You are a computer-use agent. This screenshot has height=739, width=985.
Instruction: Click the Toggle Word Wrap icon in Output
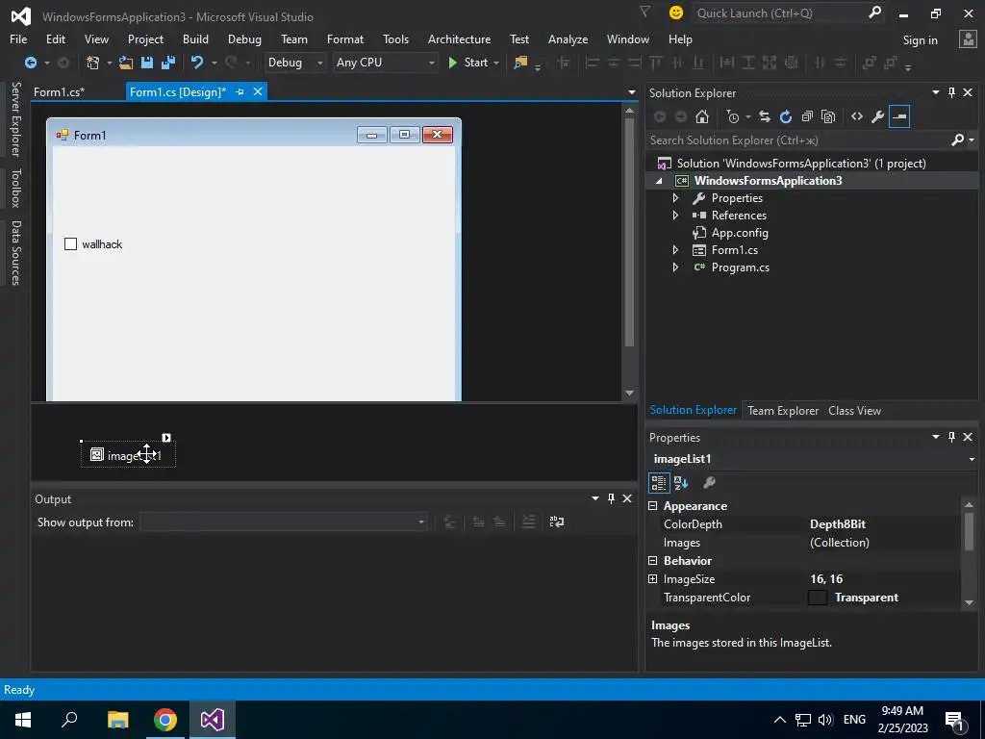pos(557,522)
